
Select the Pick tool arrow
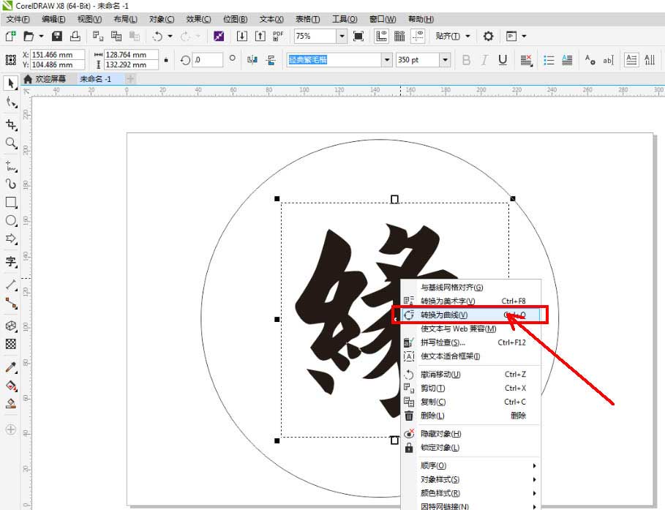pyautogui.click(x=10, y=83)
